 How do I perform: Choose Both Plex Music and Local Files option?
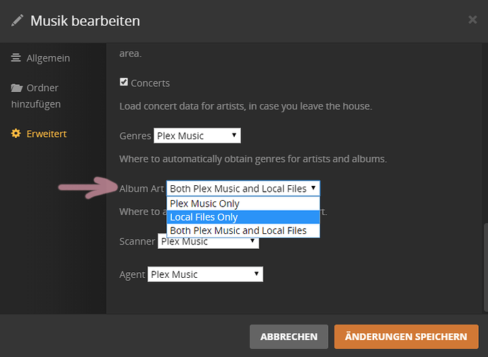pyautogui.click(x=243, y=230)
